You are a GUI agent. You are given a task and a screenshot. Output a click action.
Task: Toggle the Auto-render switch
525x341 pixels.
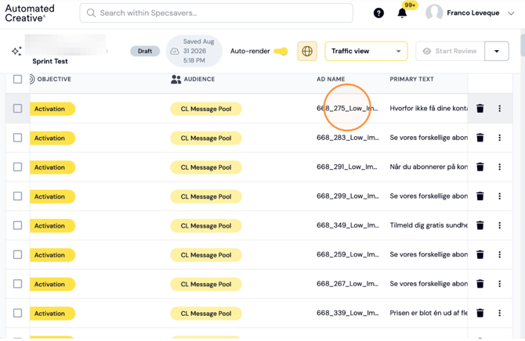pyautogui.click(x=281, y=51)
